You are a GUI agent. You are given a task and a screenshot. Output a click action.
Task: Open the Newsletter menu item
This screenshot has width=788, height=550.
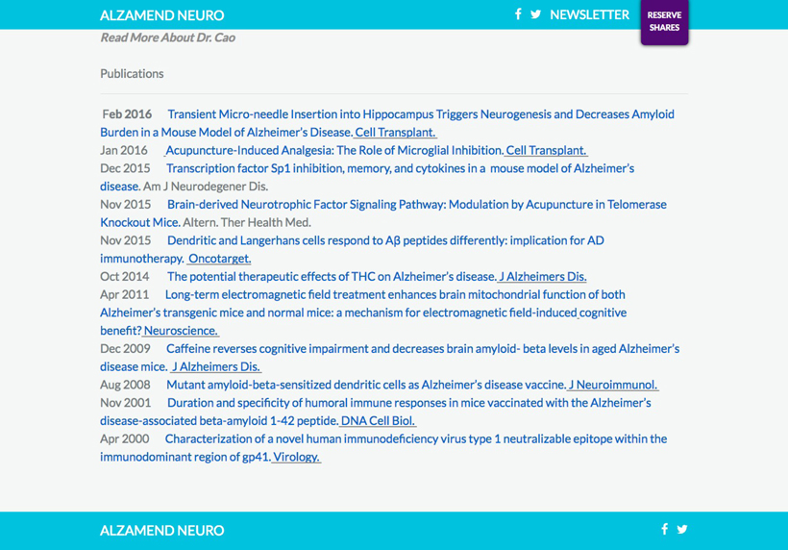(x=589, y=14)
